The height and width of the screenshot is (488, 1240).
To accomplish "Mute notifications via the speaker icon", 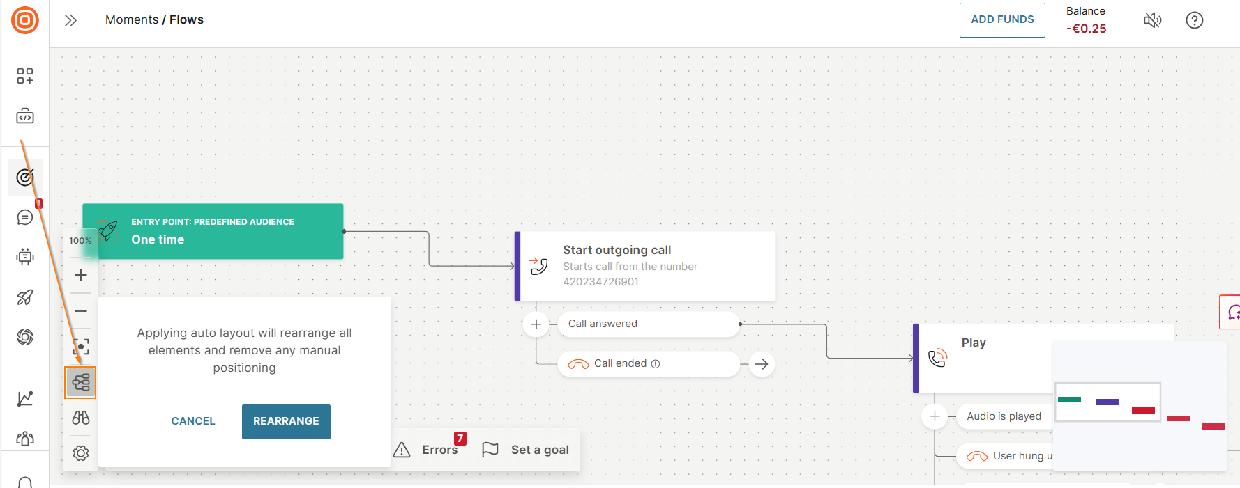I will [x=1152, y=20].
